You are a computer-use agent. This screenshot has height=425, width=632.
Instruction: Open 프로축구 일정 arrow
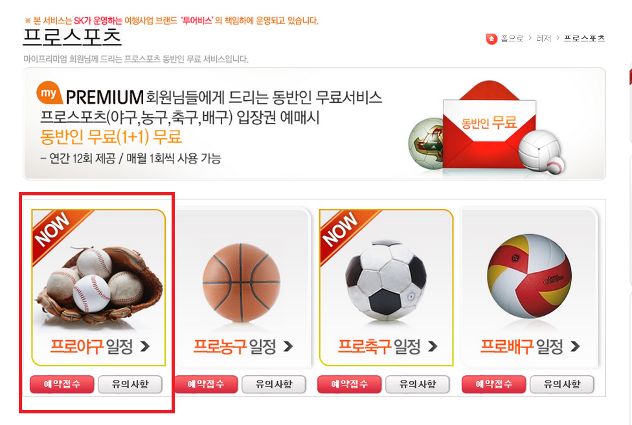click(x=432, y=346)
